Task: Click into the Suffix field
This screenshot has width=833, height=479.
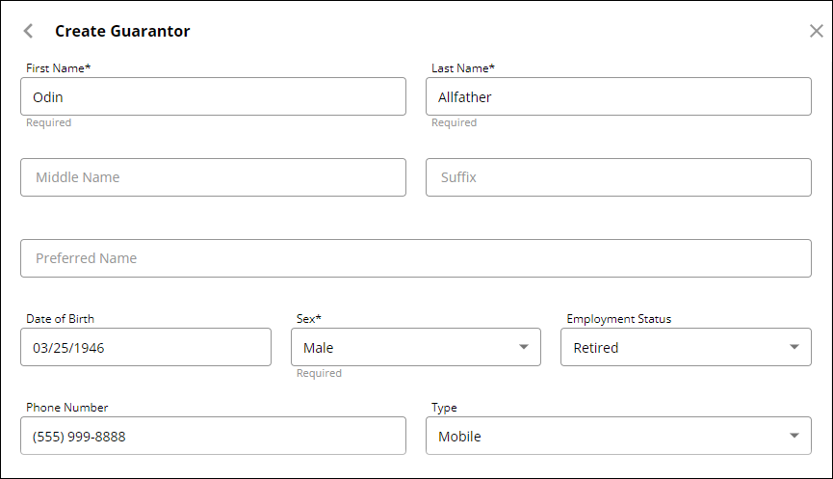Action: [x=618, y=177]
